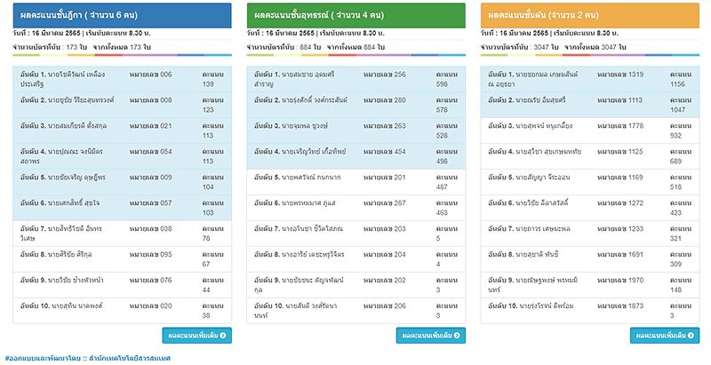Image resolution: width=711 pixels, height=365 pixels.
Task: Click the candidate row numbered 1113
Action: (x=589, y=105)
